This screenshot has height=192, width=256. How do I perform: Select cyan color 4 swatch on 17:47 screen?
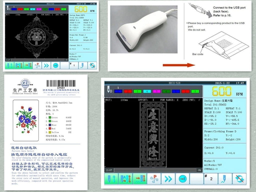tap(147, 91)
